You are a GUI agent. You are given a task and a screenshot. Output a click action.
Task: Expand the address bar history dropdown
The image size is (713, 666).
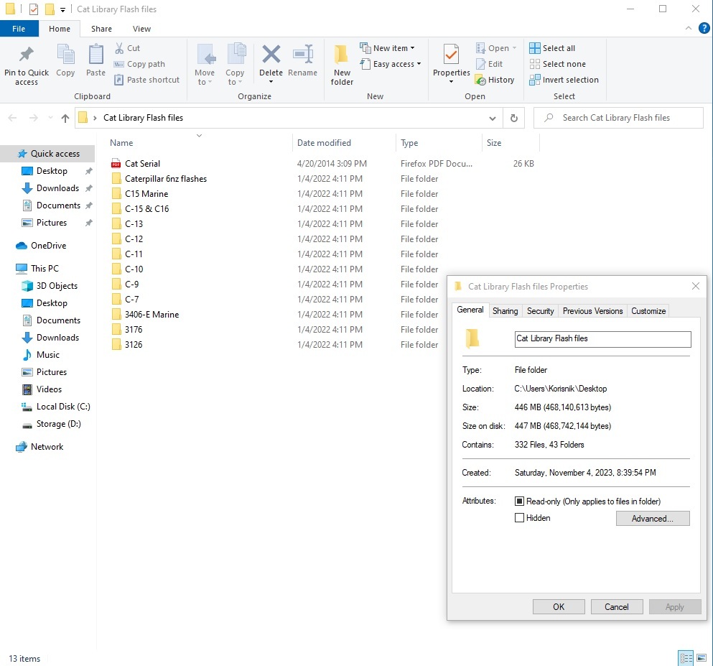[x=493, y=119]
